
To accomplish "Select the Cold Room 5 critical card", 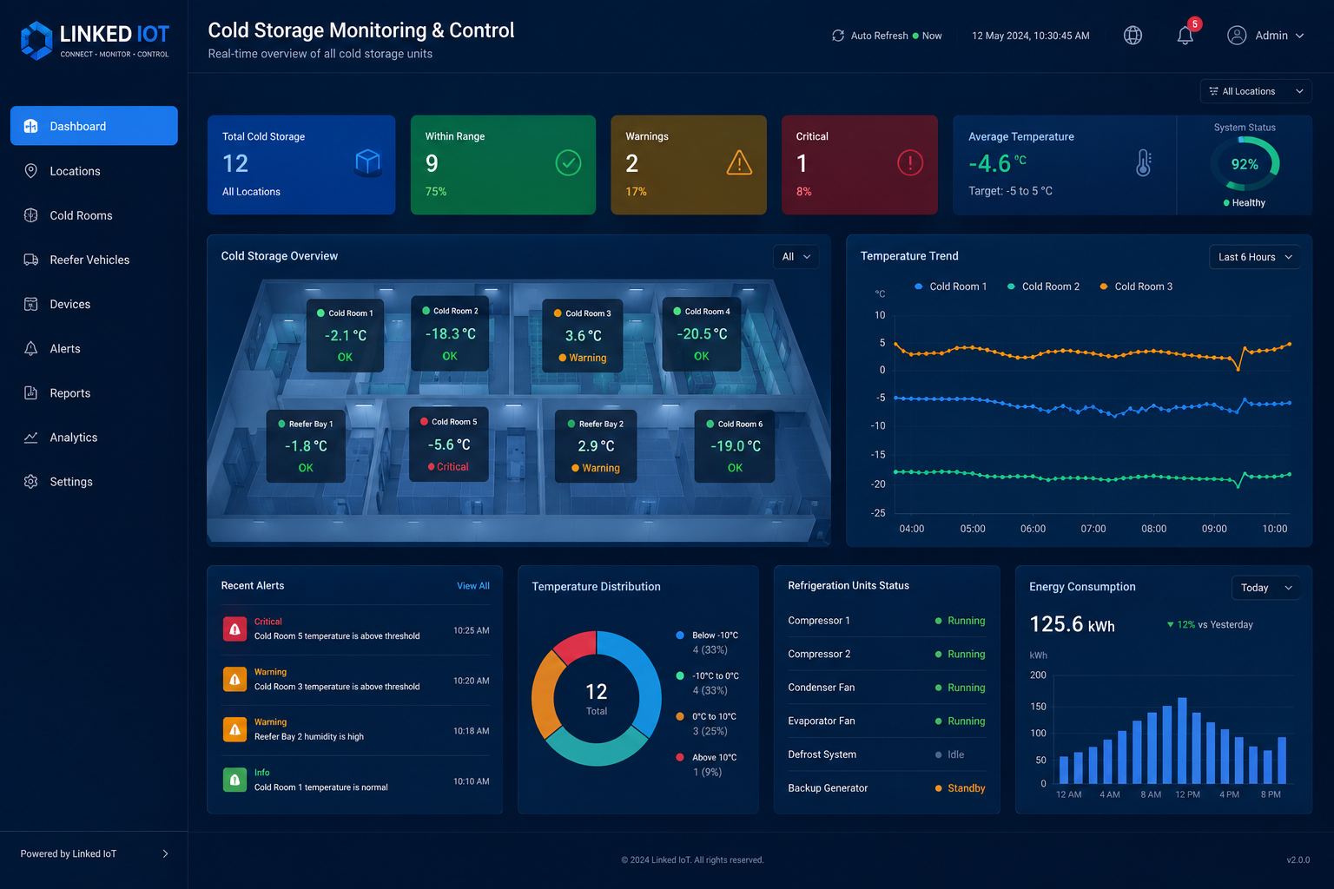I will coord(449,444).
